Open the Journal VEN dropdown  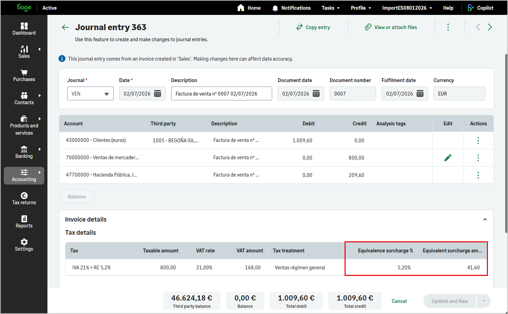(90, 93)
